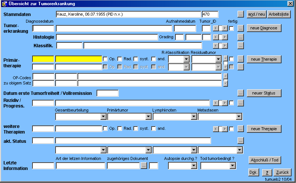
Task: Open the ellipsis button beside zugehöriges Dokument field
Action: click(x=144, y=166)
